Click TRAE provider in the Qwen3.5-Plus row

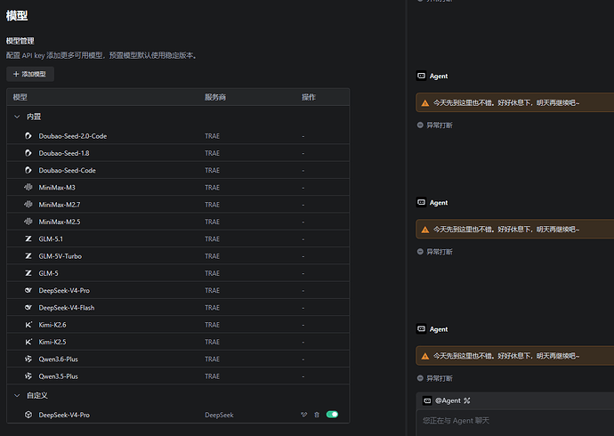pyautogui.click(x=212, y=376)
